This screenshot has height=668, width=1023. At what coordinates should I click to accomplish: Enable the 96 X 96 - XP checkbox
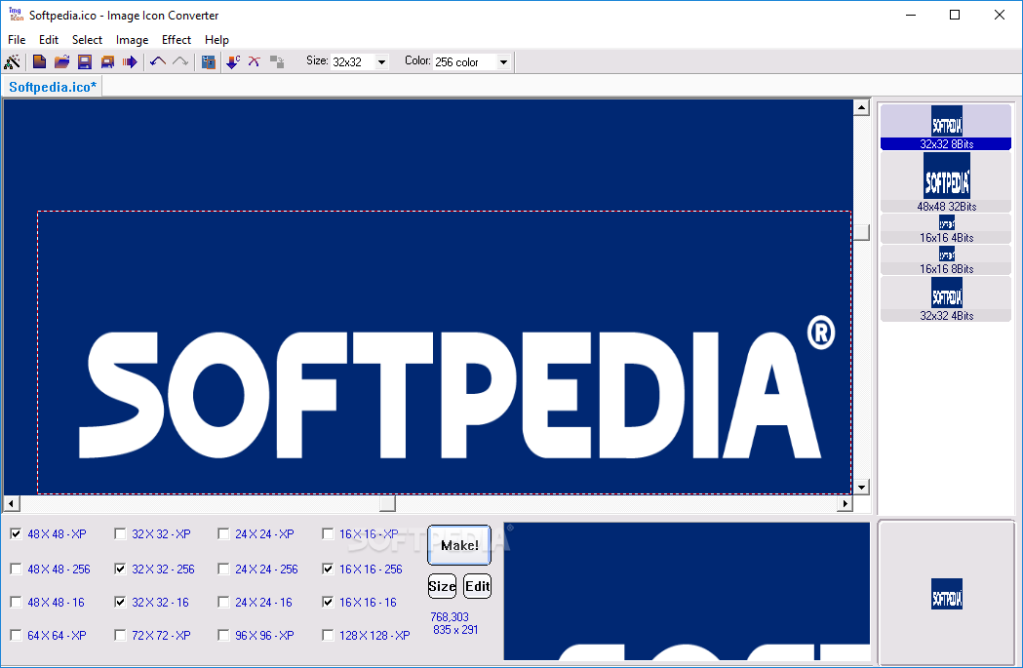pos(223,636)
